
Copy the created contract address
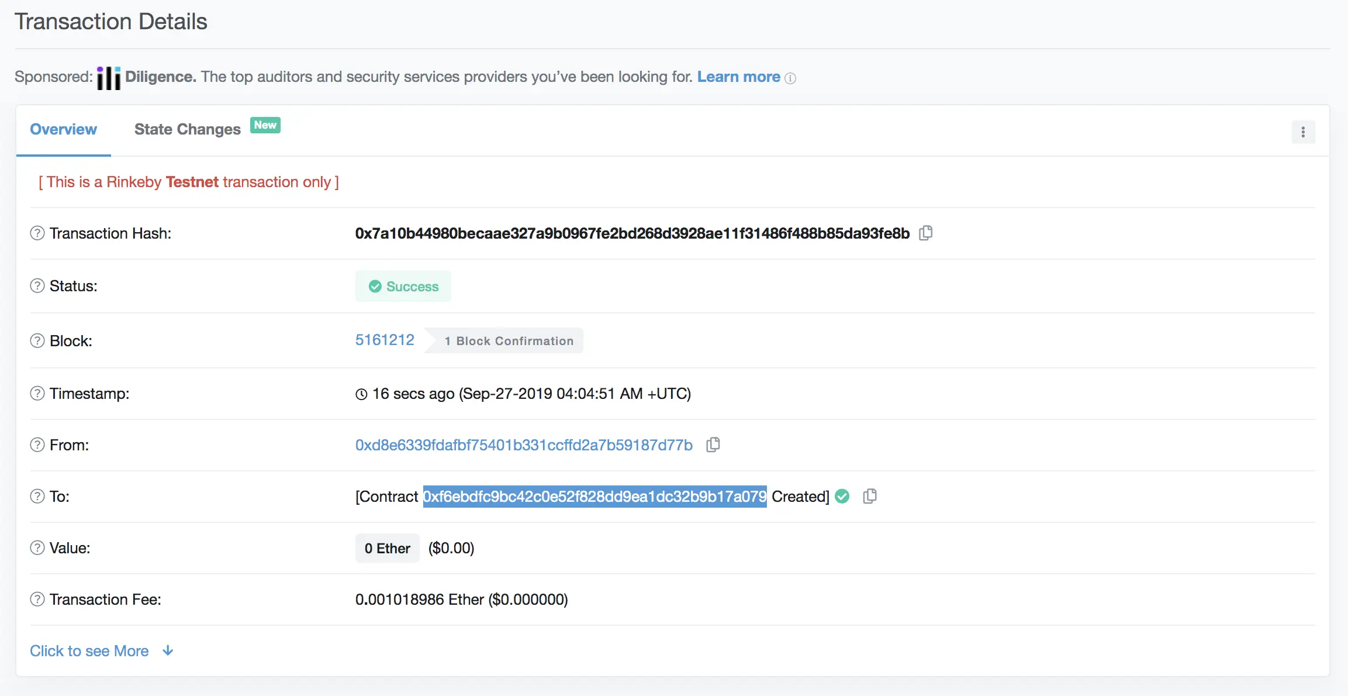(x=869, y=497)
